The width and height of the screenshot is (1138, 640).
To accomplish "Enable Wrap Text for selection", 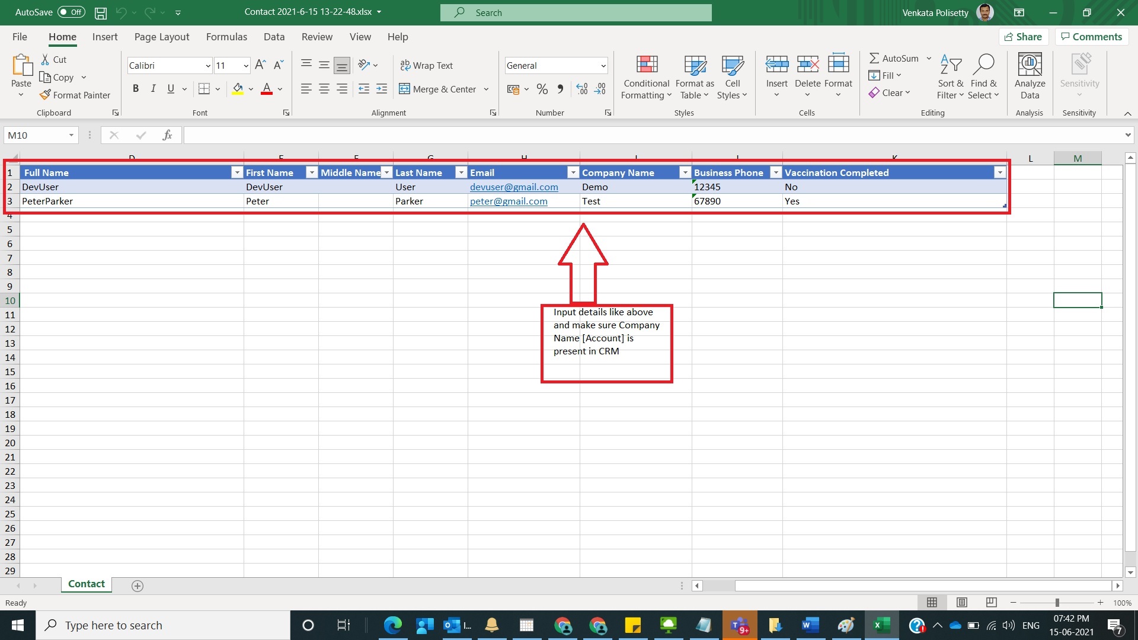I will [x=427, y=65].
